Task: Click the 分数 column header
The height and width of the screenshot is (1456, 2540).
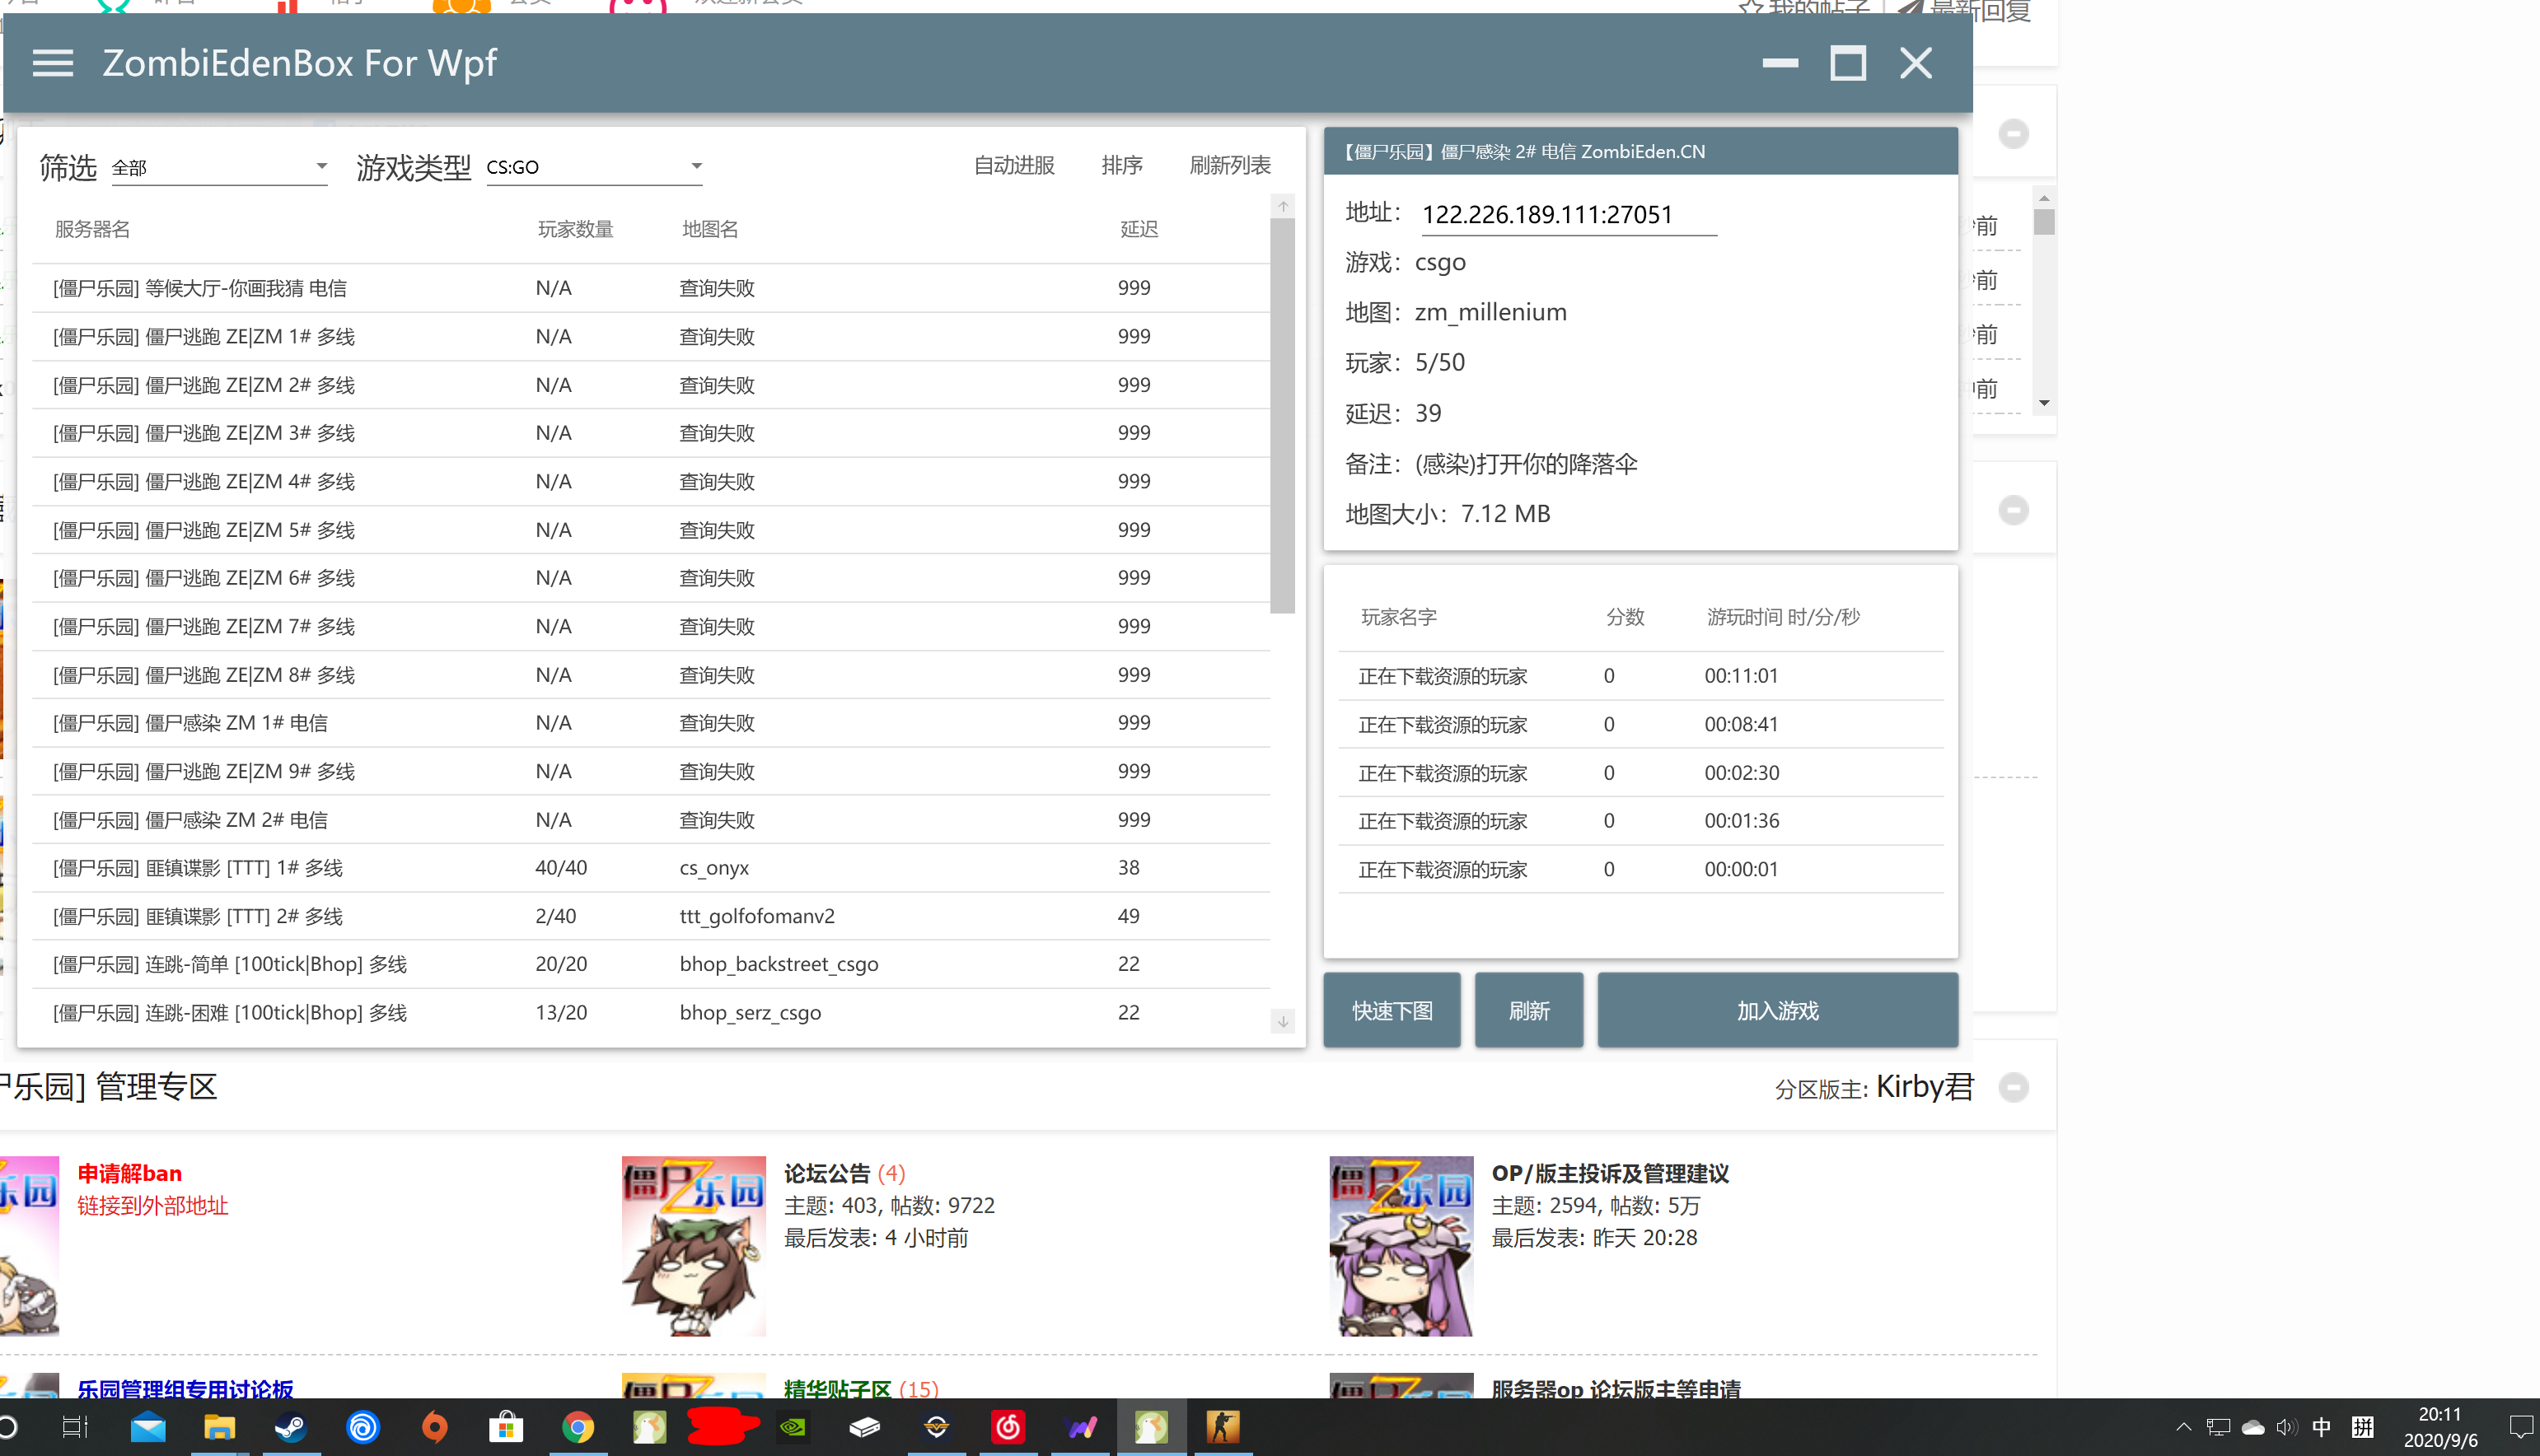Action: tap(1625, 617)
